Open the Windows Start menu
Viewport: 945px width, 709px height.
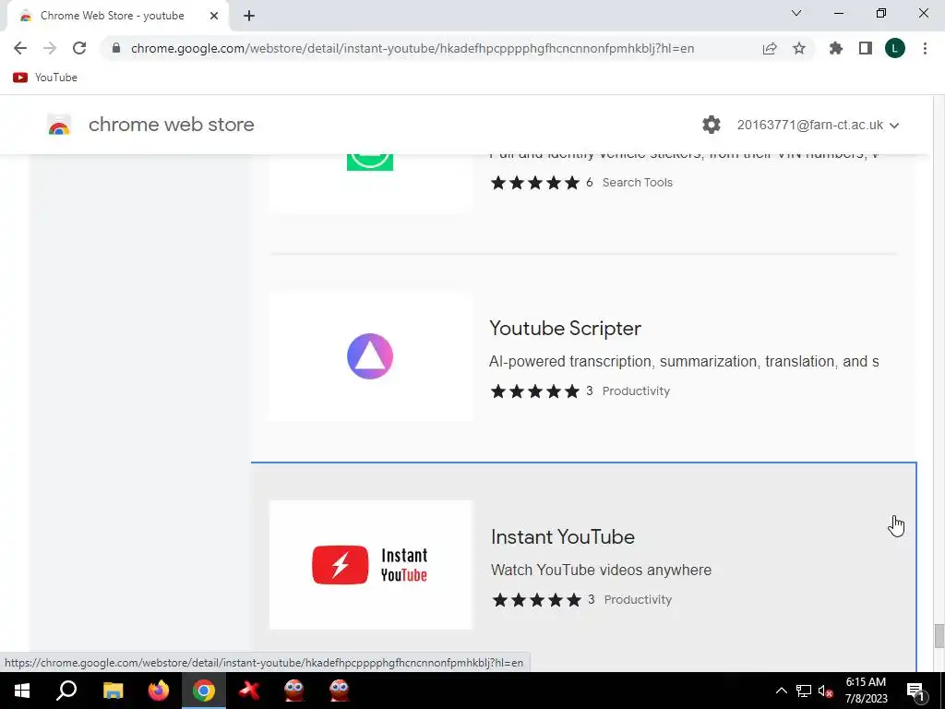22,691
